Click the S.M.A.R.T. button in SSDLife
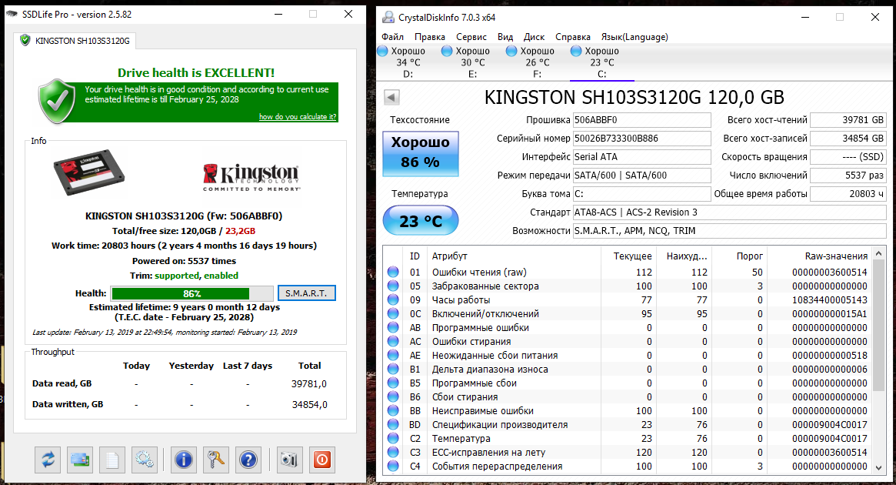The width and height of the screenshot is (896, 485). [307, 293]
